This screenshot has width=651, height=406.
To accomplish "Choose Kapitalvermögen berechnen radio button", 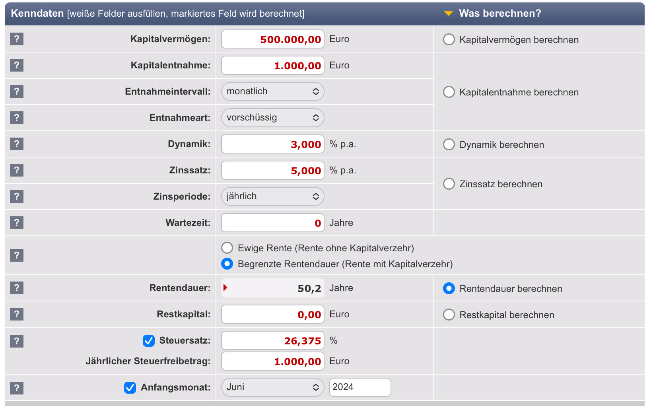I will 449,39.
